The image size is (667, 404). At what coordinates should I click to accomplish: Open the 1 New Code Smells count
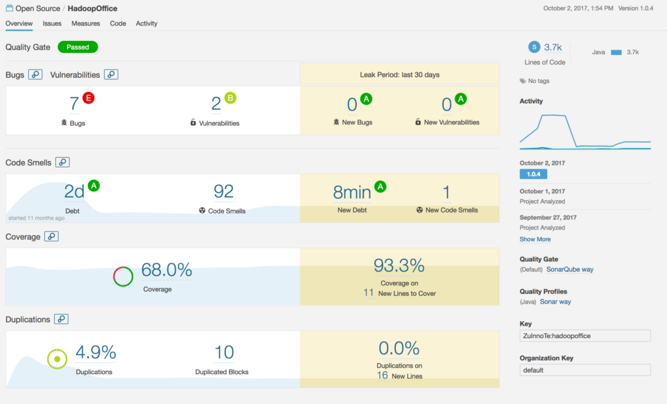[x=446, y=192]
